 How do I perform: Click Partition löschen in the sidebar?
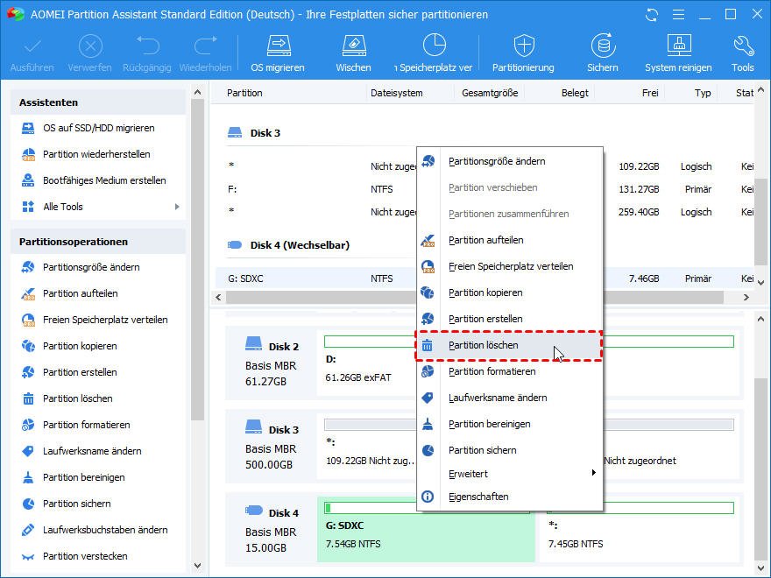point(78,398)
